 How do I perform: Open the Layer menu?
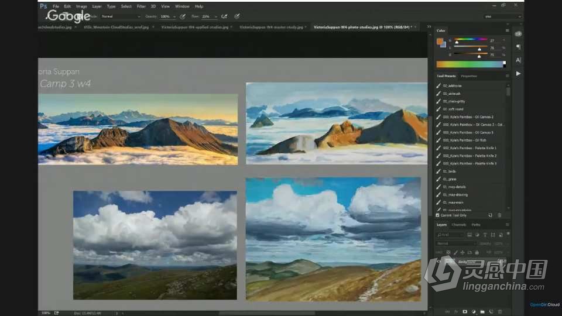tap(97, 6)
